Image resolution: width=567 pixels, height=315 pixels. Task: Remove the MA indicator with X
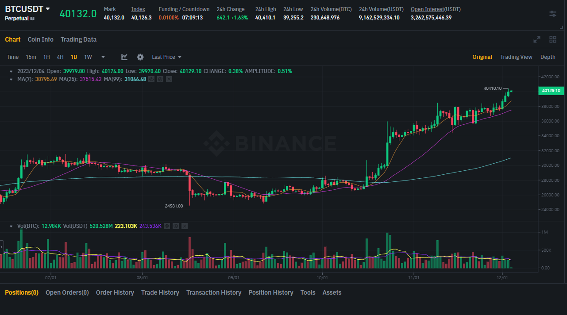[x=169, y=79]
